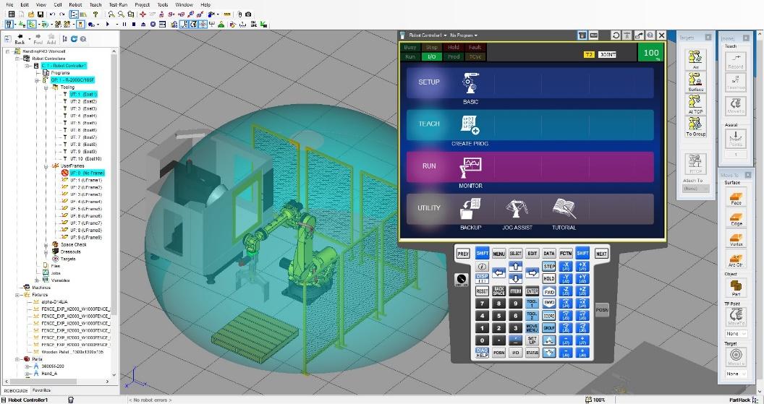The width and height of the screenshot is (764, 404).
Task: Click the Zoom In magnifier icon
Action: pyautogui.click(x=111, y=14)
